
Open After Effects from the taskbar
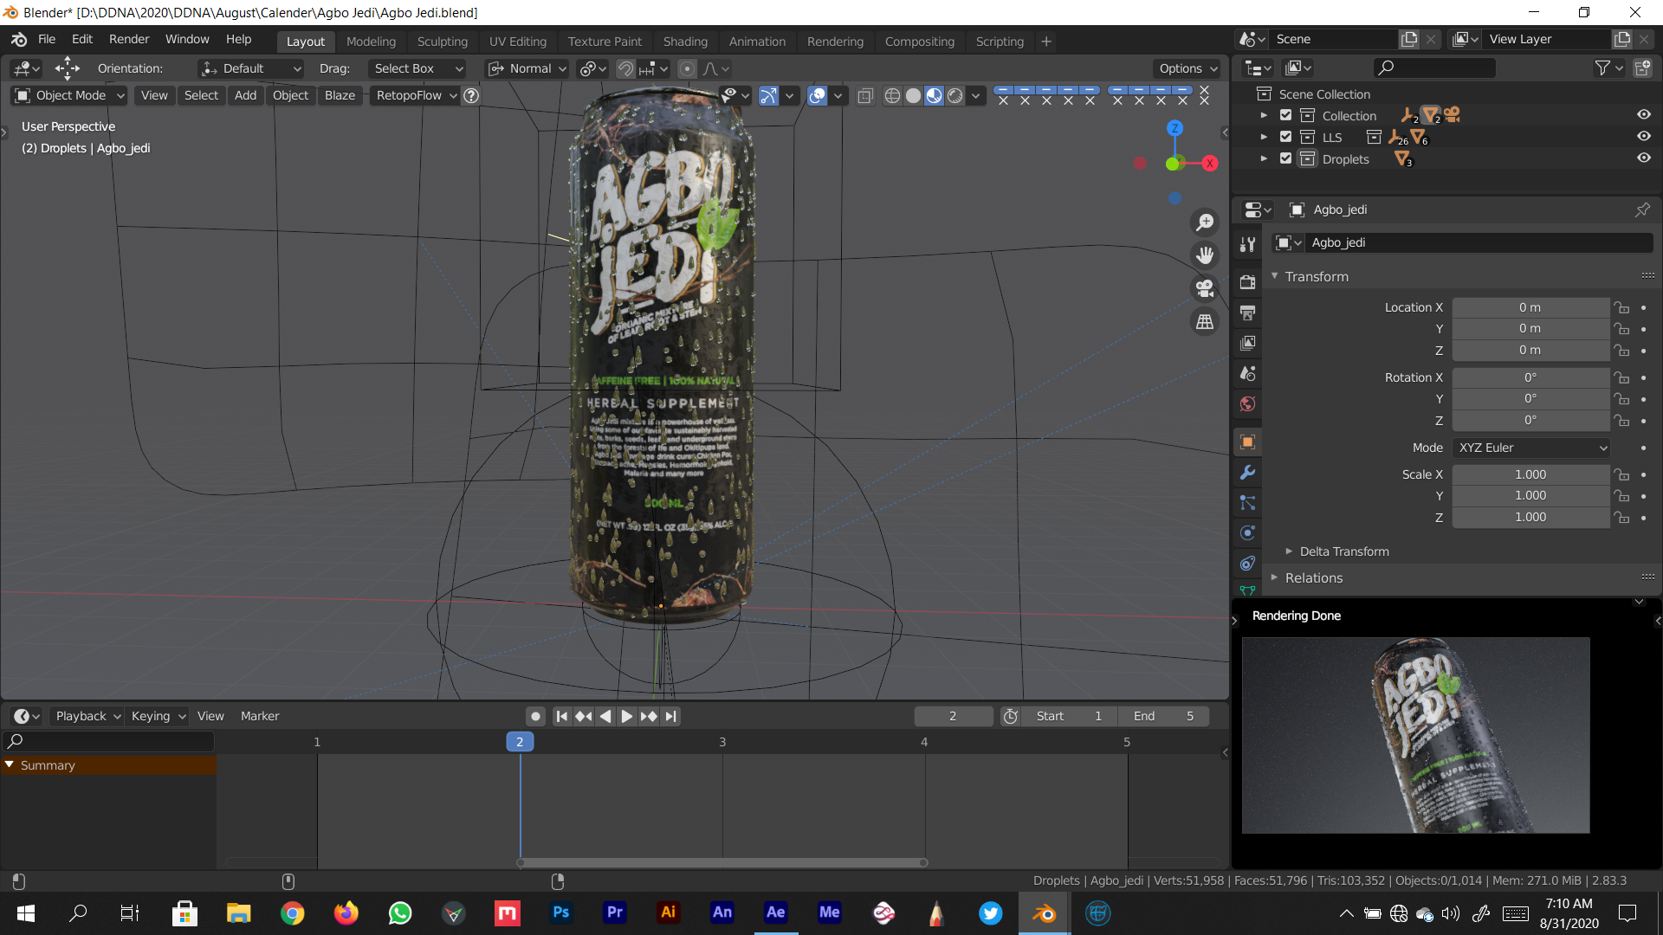[x=775, y=912]
